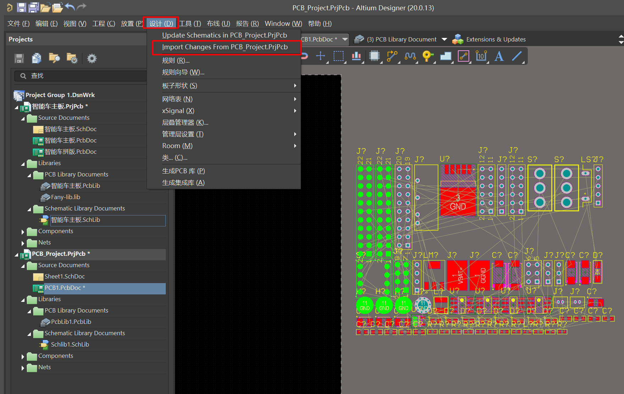The height and width of the screenshot is (394, 624).
Task: Open 层叠管理器 (K)... entry
Action: 185,123
